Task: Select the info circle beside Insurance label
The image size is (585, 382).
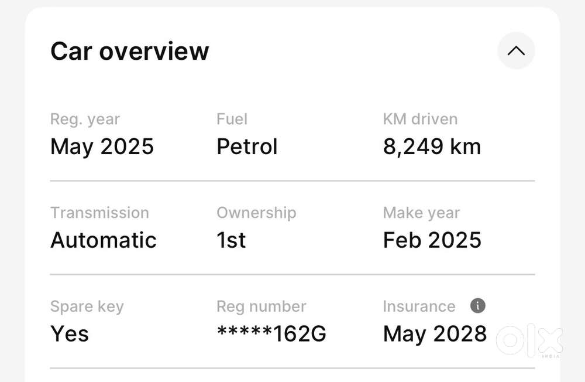Action: 477,306
